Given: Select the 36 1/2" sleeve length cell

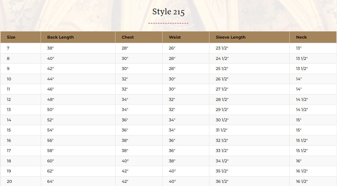Looking at the screenshot, I should [x=222, y=181].
